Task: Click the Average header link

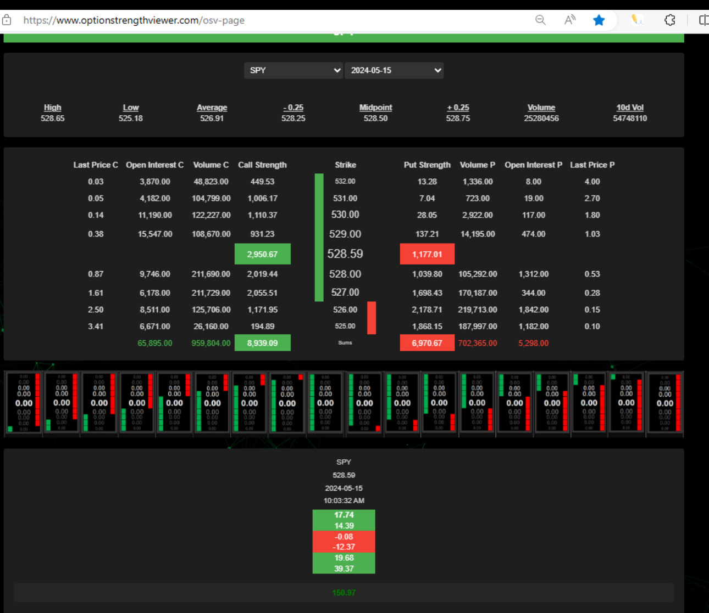Action: [212, 108]
